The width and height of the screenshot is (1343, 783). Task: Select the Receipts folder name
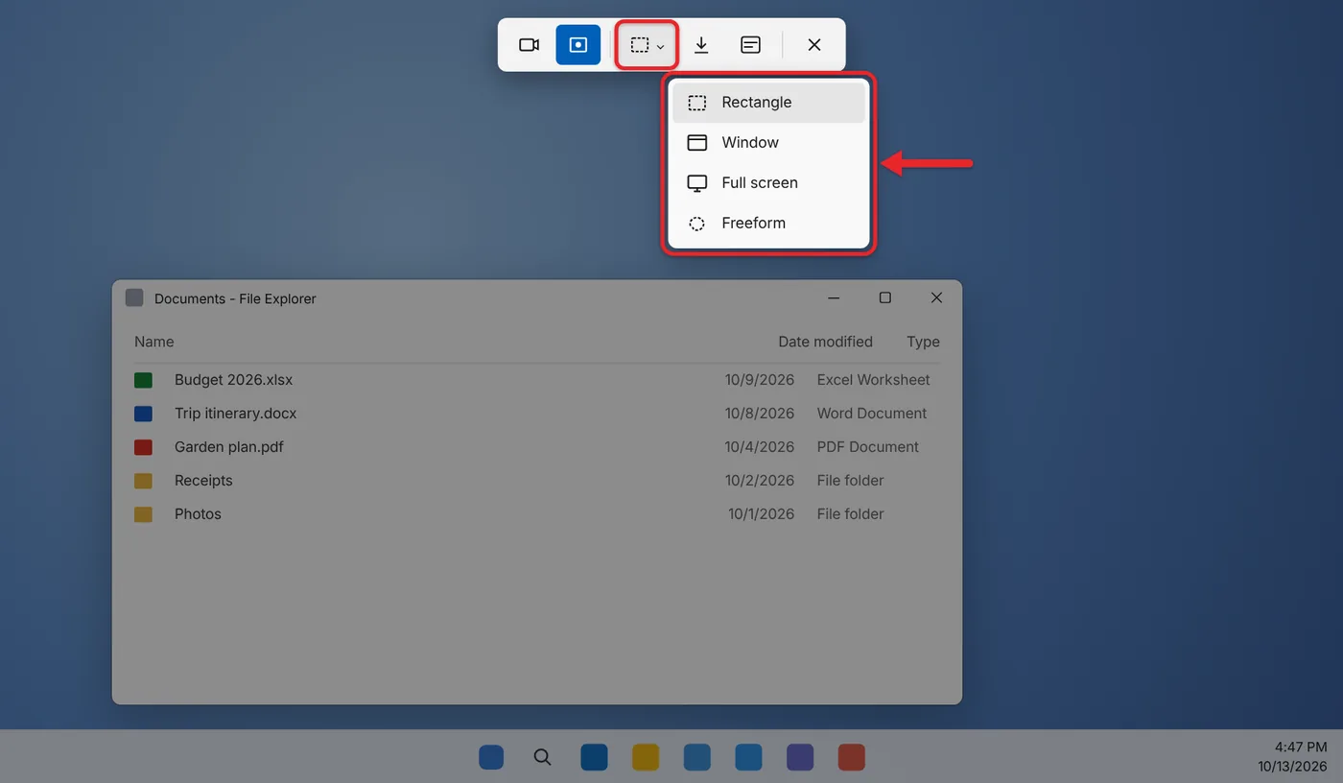pyautogui.click(x=203, y=481)
